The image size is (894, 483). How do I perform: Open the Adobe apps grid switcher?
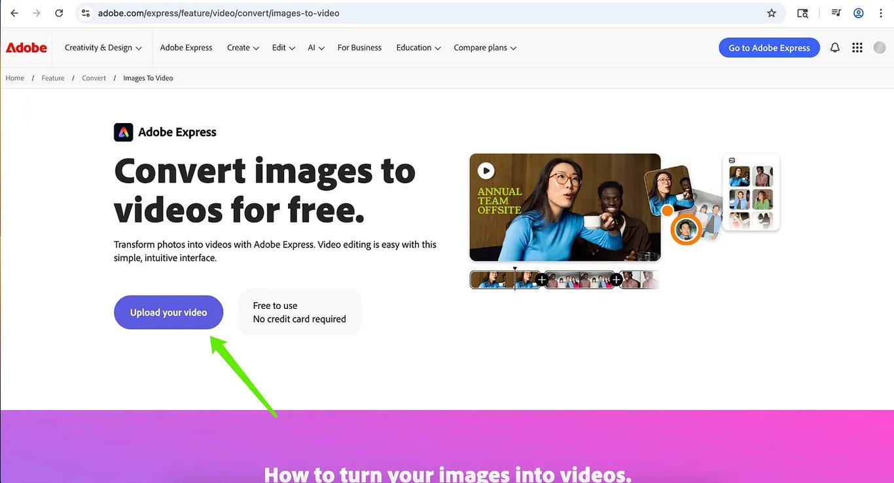(857, 48)
